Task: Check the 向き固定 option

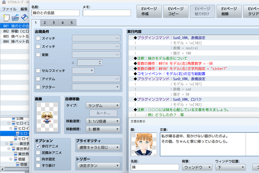Action: (38, 159)
